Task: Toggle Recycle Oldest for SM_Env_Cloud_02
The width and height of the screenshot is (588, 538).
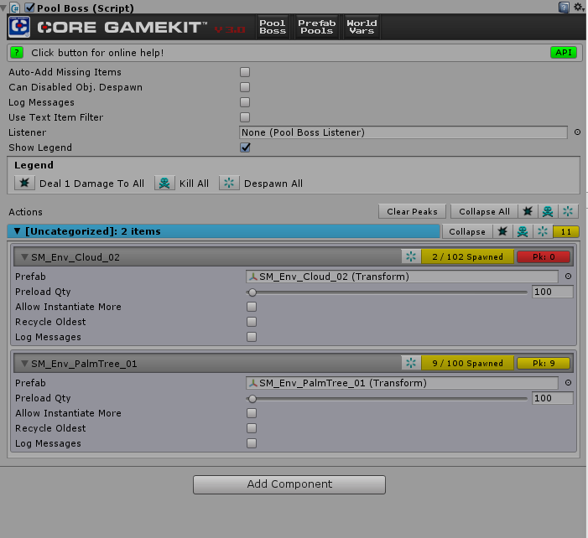Action: [252, 322]
